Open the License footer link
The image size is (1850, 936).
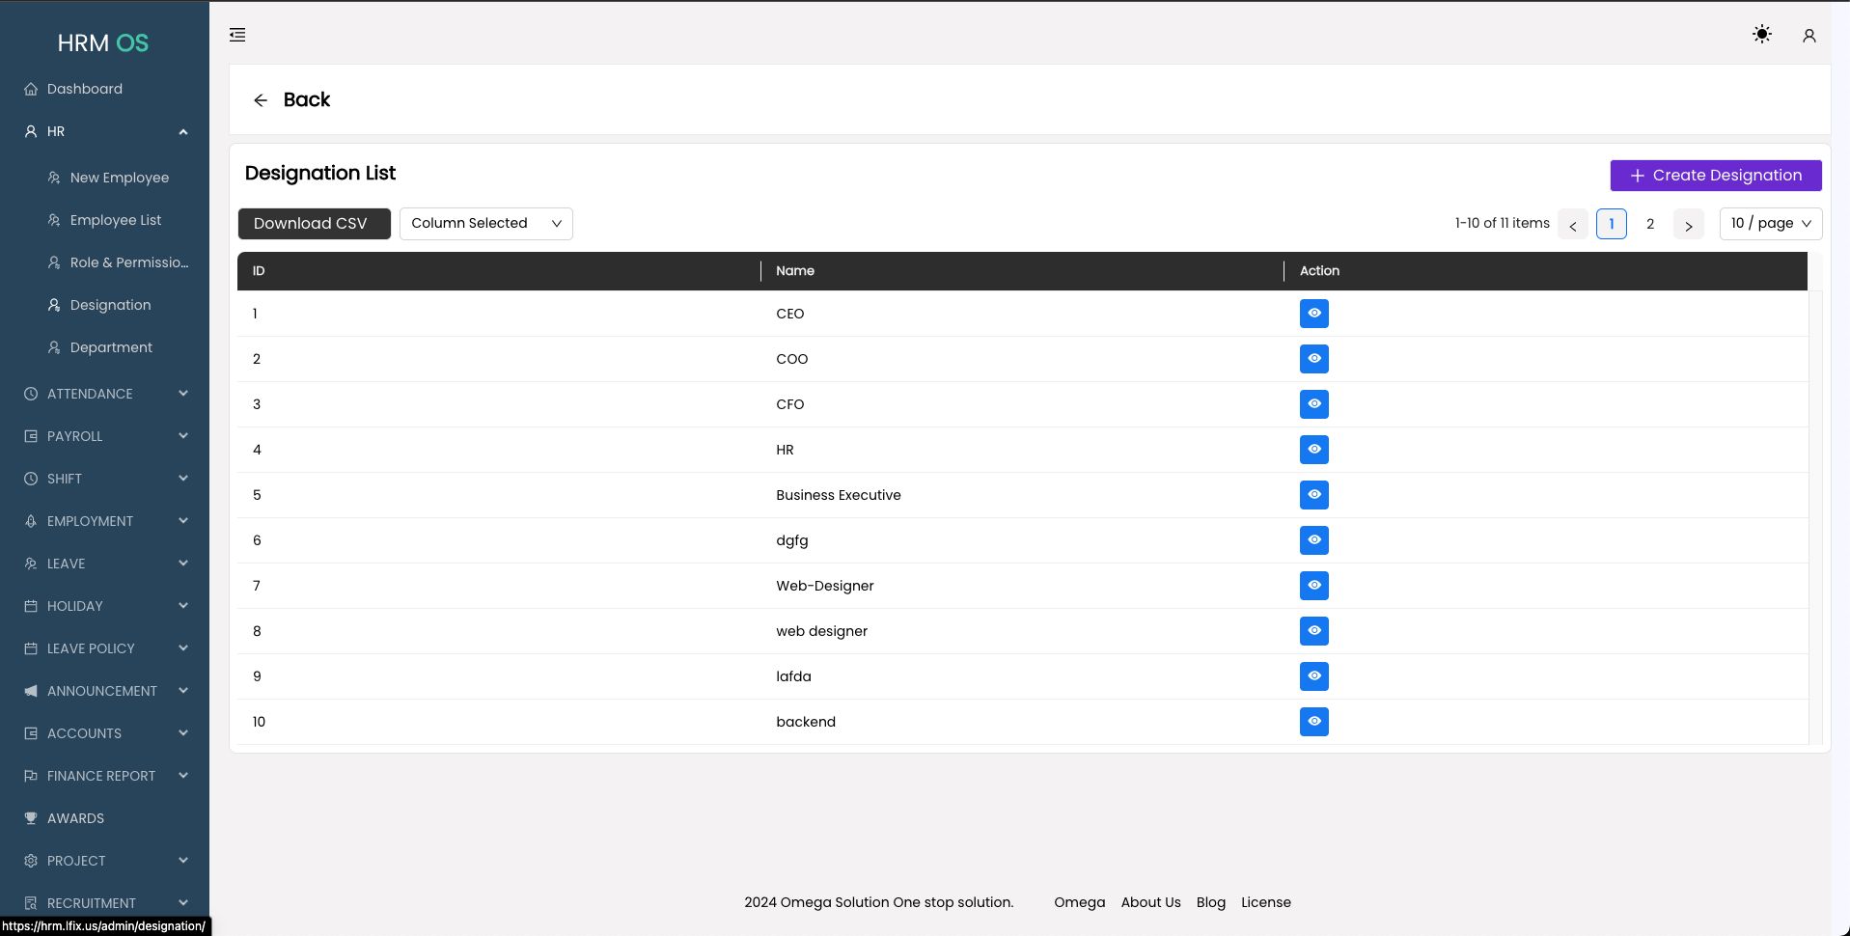pos(1266,902)
